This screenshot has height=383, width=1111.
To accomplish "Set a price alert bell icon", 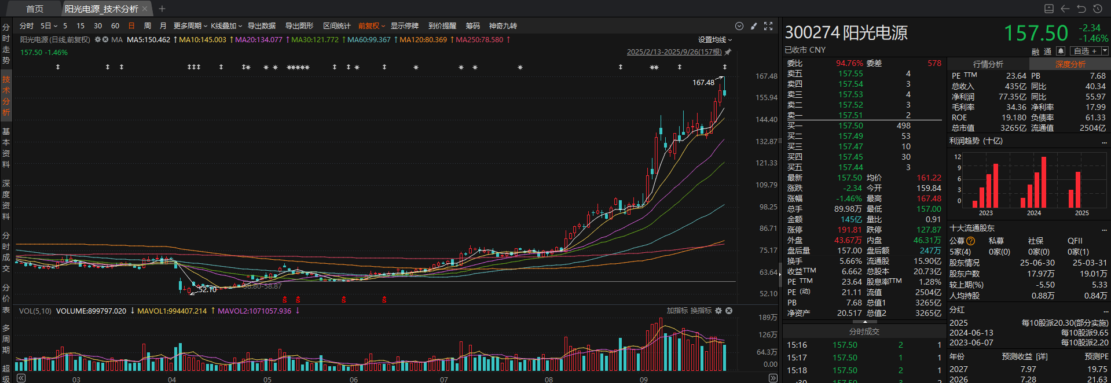I will tap(1061, 51).
